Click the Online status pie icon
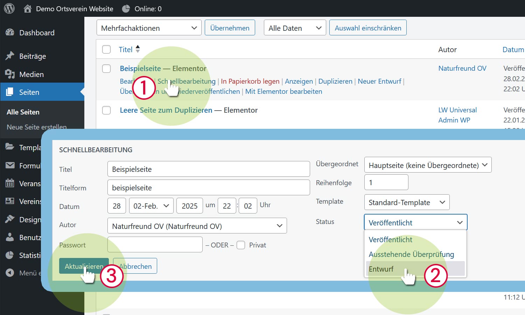Viewport: 525px width, 315px height. coord(126,9)
